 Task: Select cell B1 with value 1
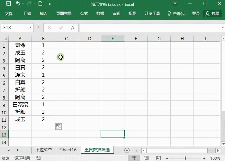(43, 45)
